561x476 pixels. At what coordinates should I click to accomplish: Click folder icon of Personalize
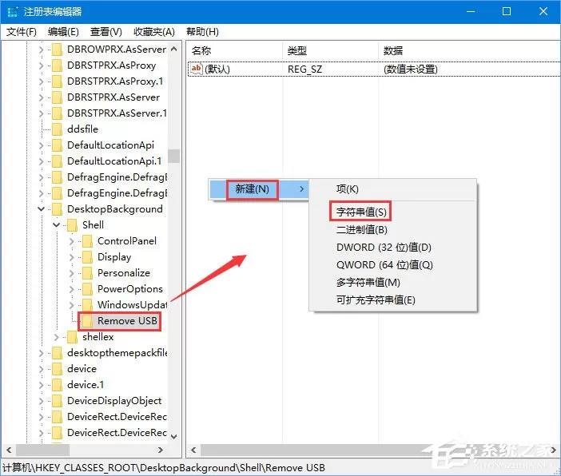pyautogui.click(x=87, y=273)
